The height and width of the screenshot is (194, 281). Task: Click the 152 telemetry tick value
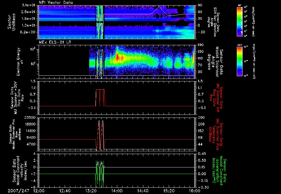201,131
